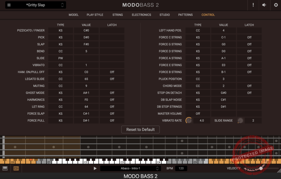Open the alert exclamation icon
The image size is (281, 179).
coord(253,5)
